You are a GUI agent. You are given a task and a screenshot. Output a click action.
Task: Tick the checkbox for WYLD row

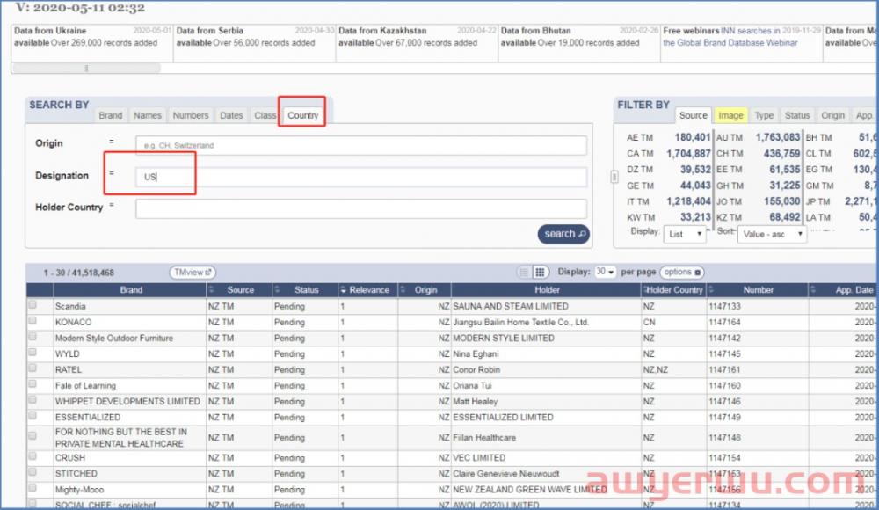(33, 353)
